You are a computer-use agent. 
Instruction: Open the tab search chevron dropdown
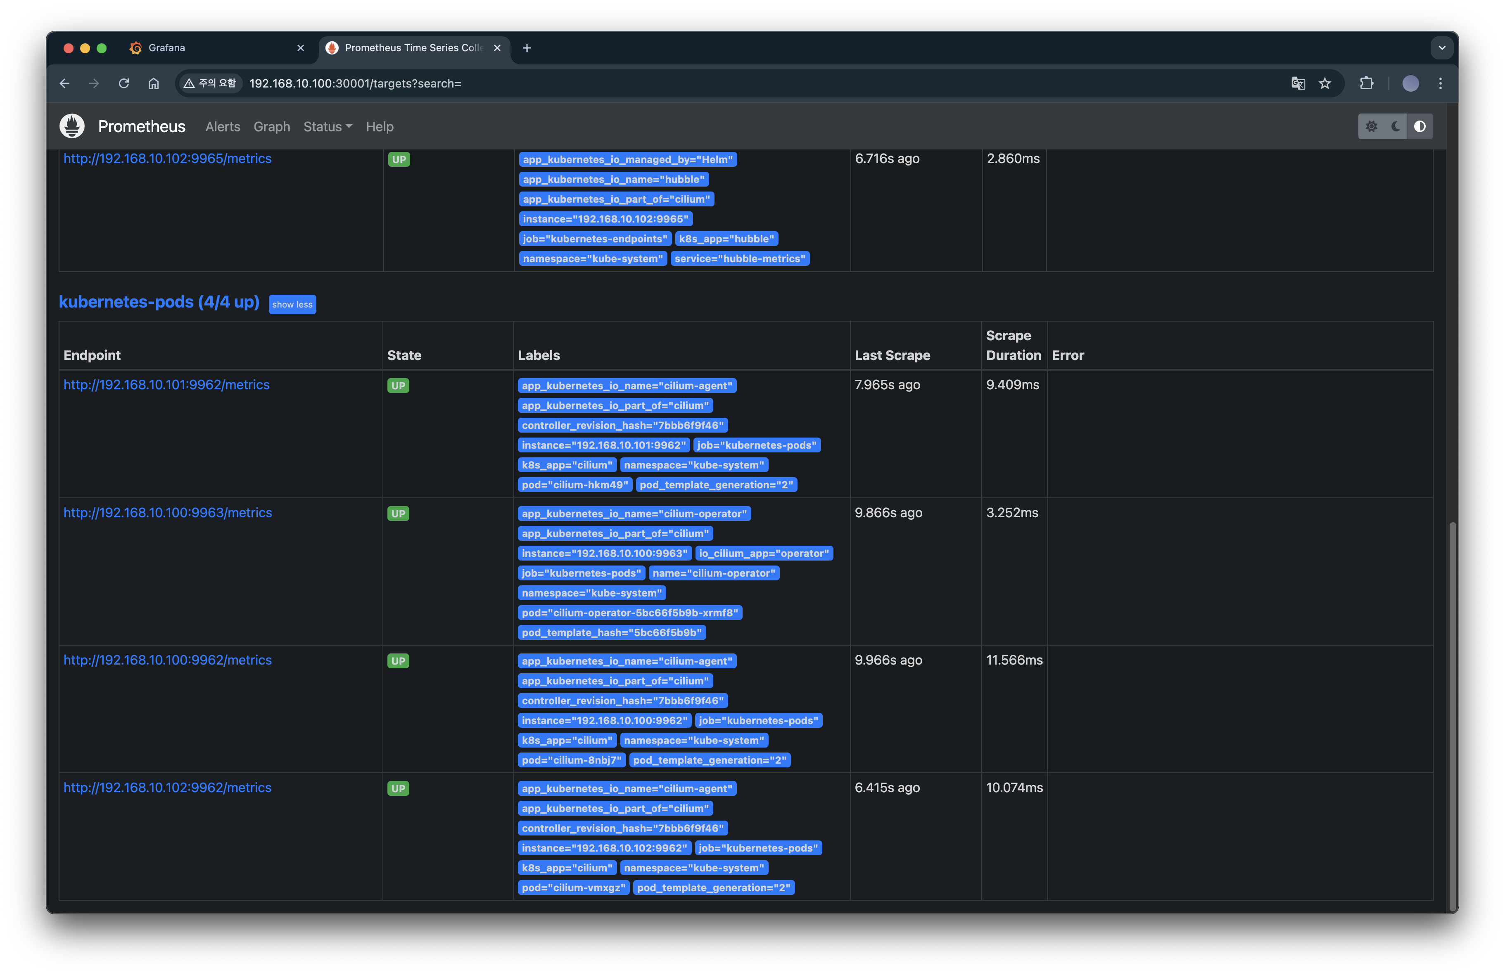coord(1442,48)
